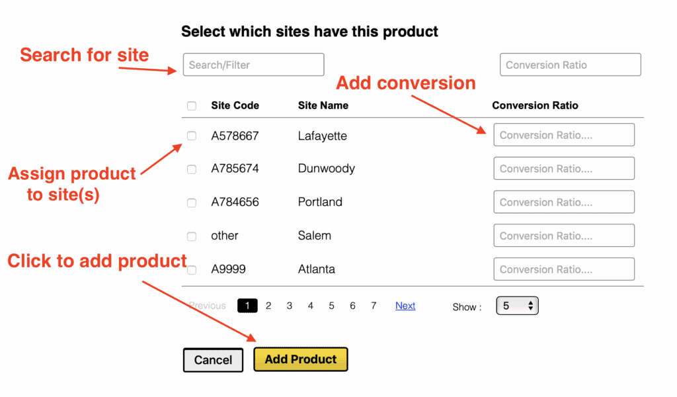Viewport: 677px width, 397px height.
Task: Check the Atlanta site checkbox
Action: click(192, 270)
